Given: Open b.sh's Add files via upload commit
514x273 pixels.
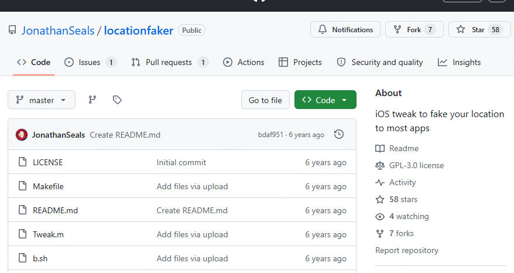Looking at the screenshot, I should pos(192,258).
